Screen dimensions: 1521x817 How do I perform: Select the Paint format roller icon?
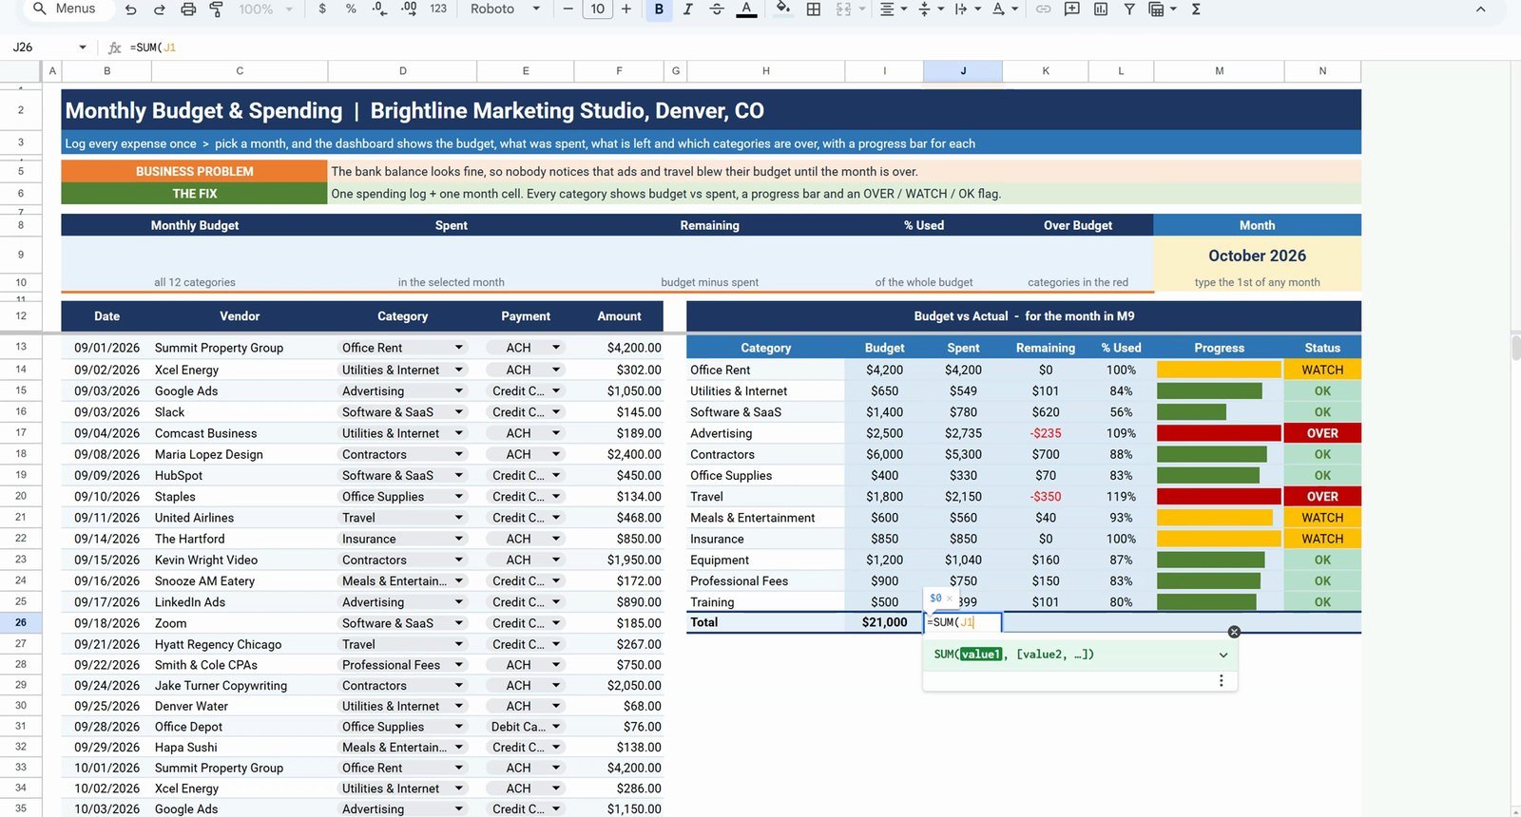click(216, 9)
